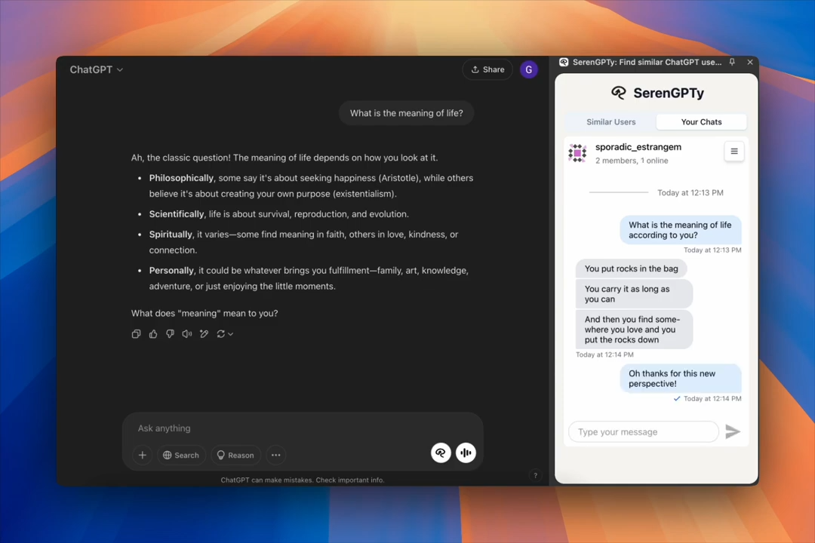Click the 'put the rocks down' message bubble
815x543 pixels.
point(634,330)
